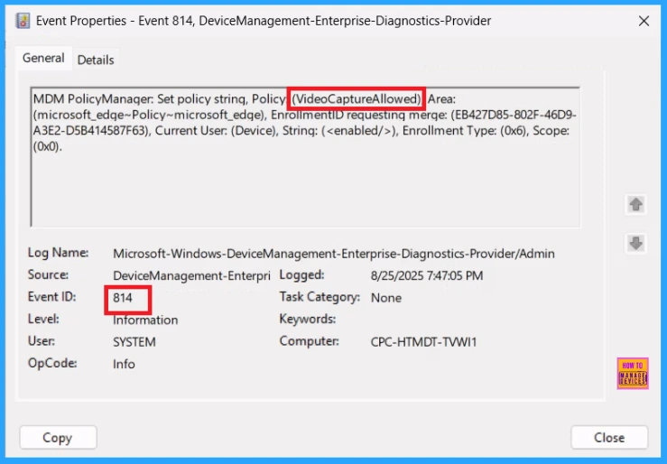This screenshot has width=667, height=464.
Task: Open the Details tab
Action: [x=96, y=60]
